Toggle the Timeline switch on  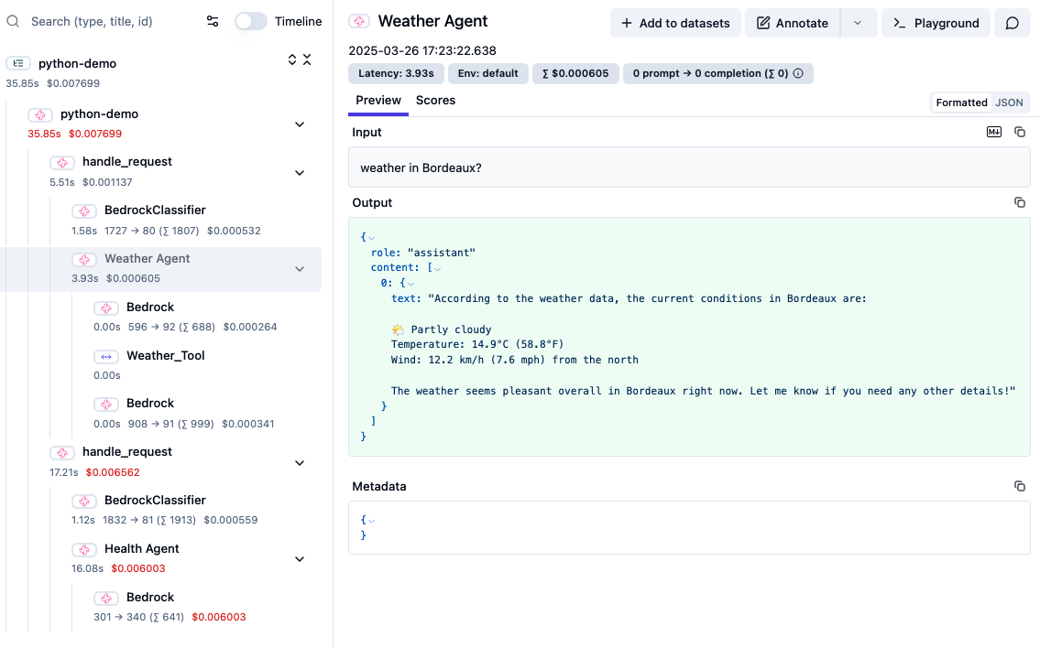250,21
